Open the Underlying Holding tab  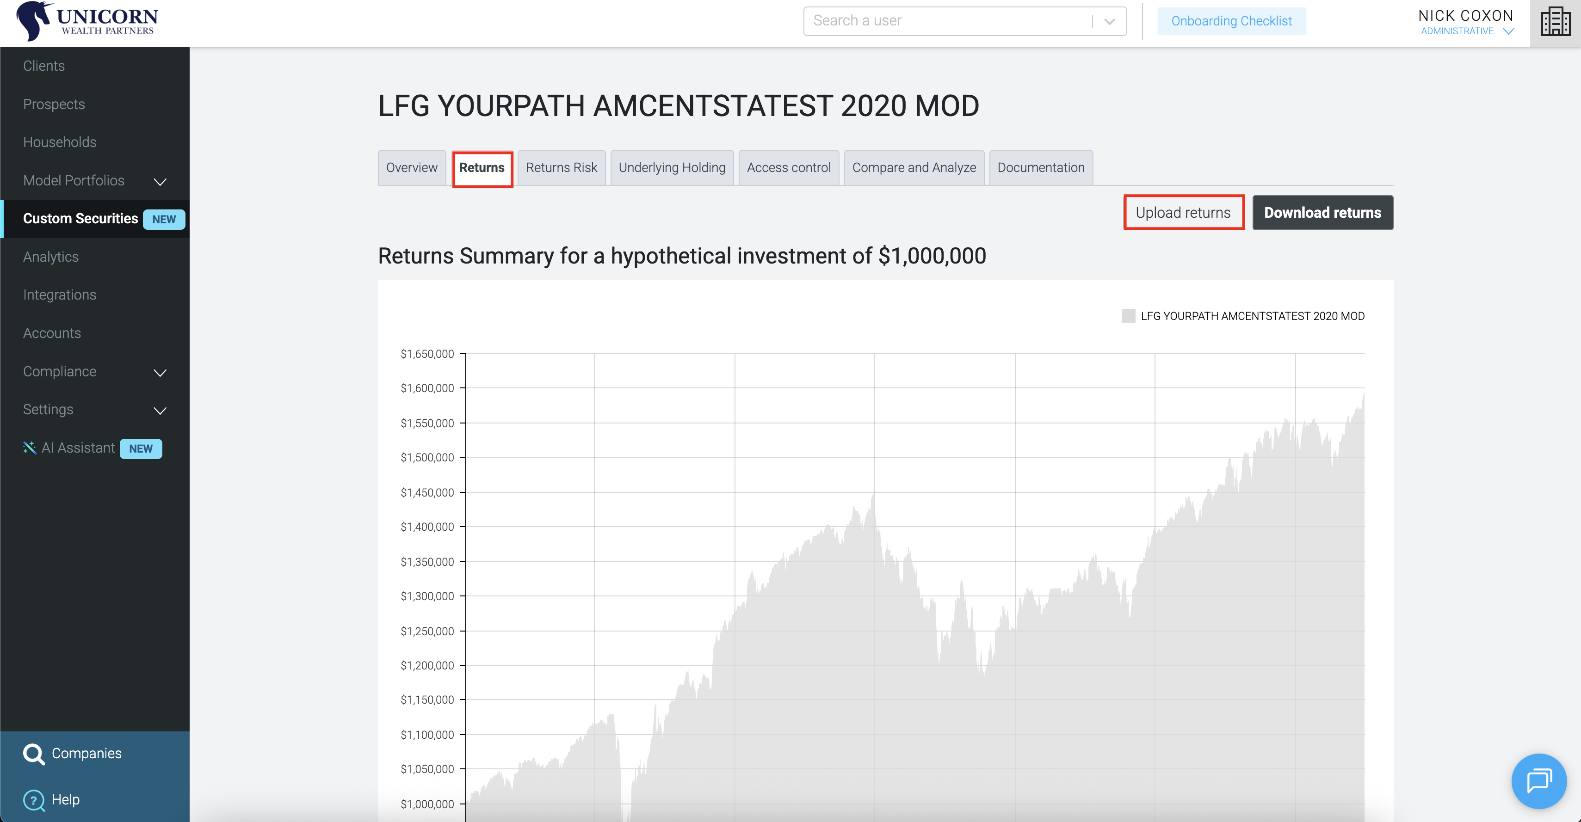(672, 167)
